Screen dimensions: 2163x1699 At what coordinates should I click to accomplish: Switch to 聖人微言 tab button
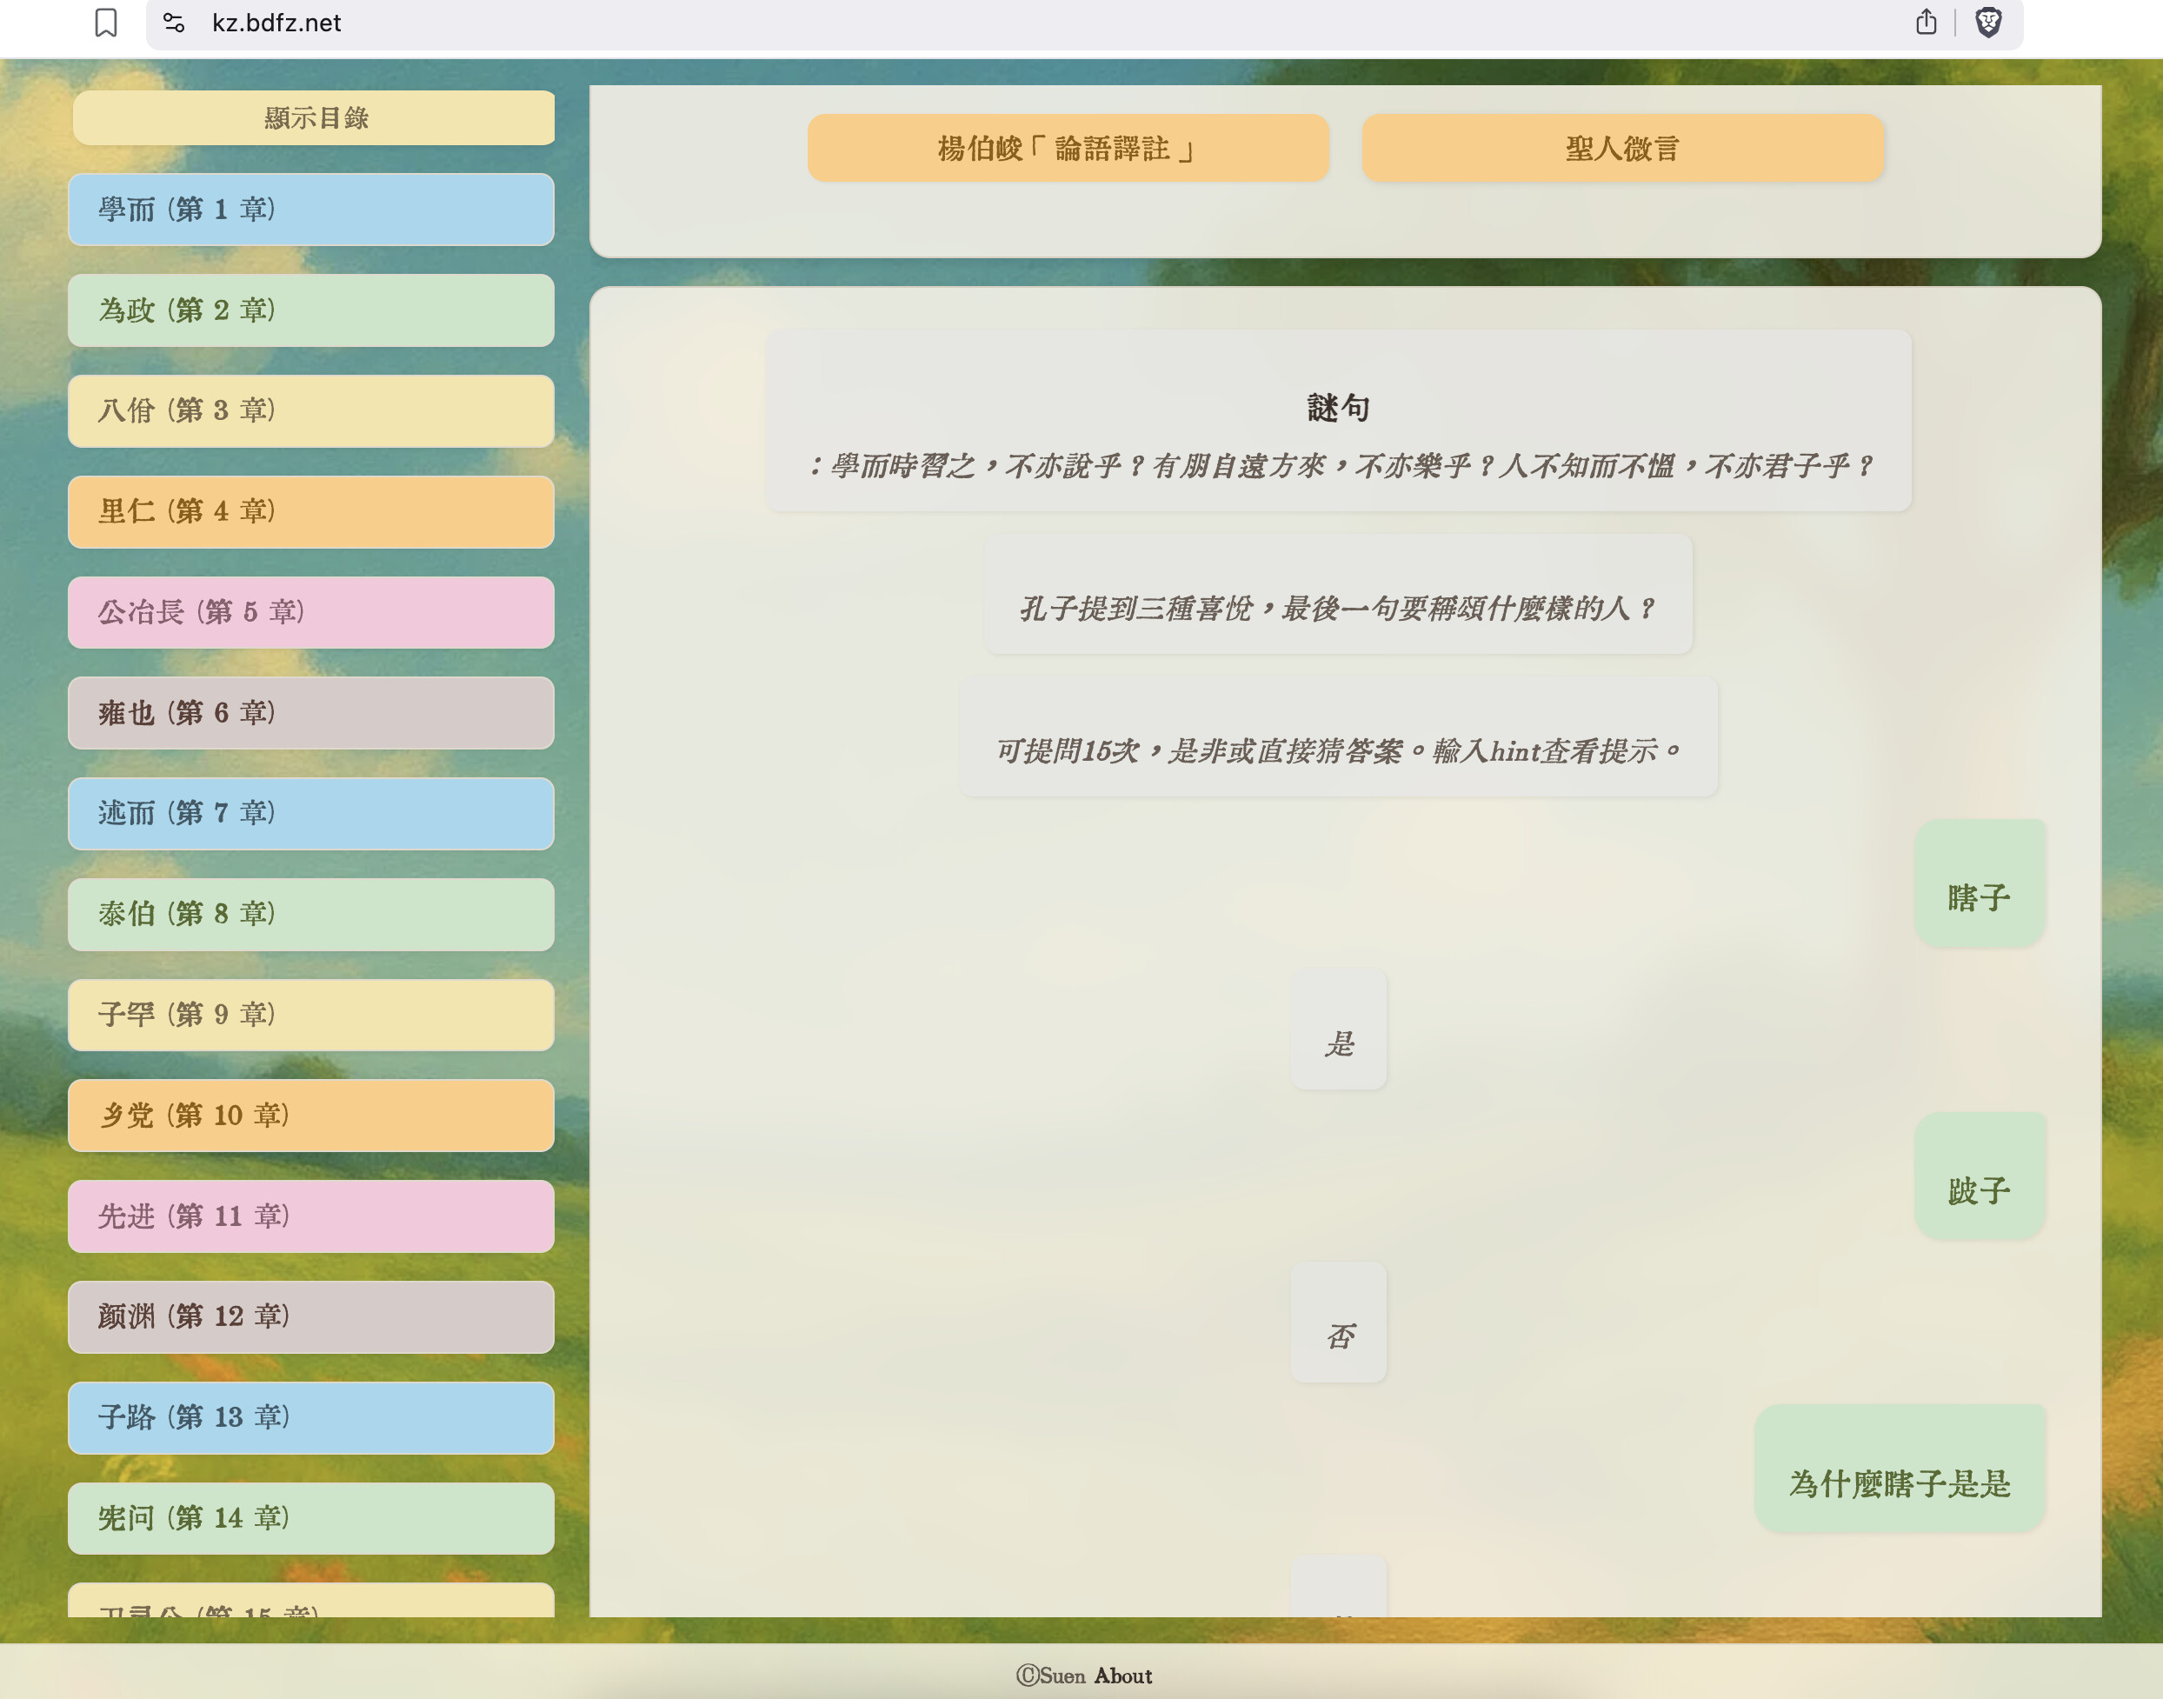tap(1622, 148)
